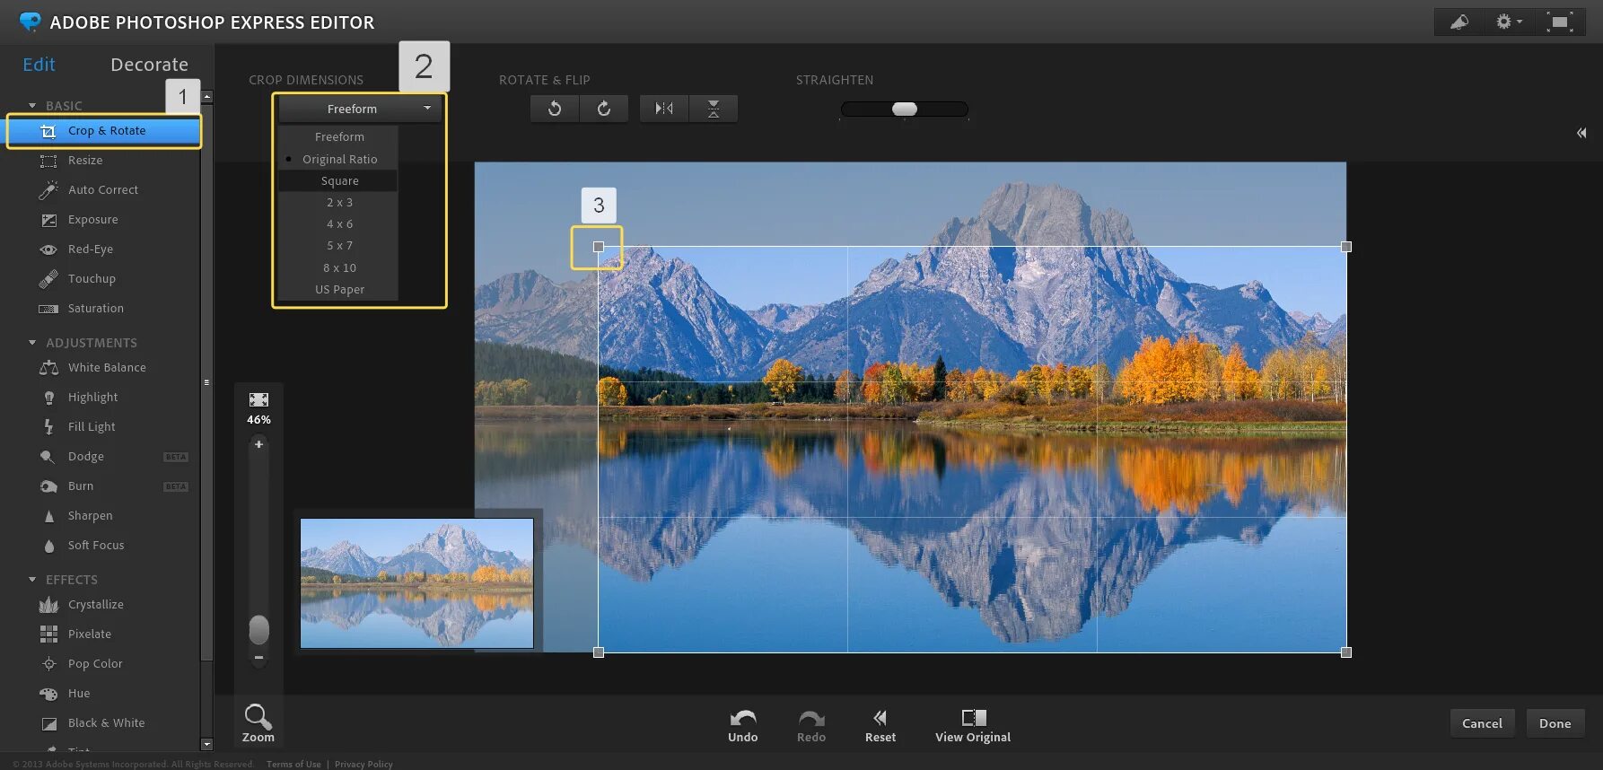Click the Redo button

click(x=811, y=725)
